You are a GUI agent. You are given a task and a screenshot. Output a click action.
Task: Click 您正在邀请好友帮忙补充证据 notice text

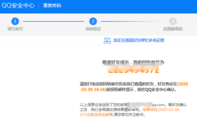pyautogui.click(x=139, y=40)
